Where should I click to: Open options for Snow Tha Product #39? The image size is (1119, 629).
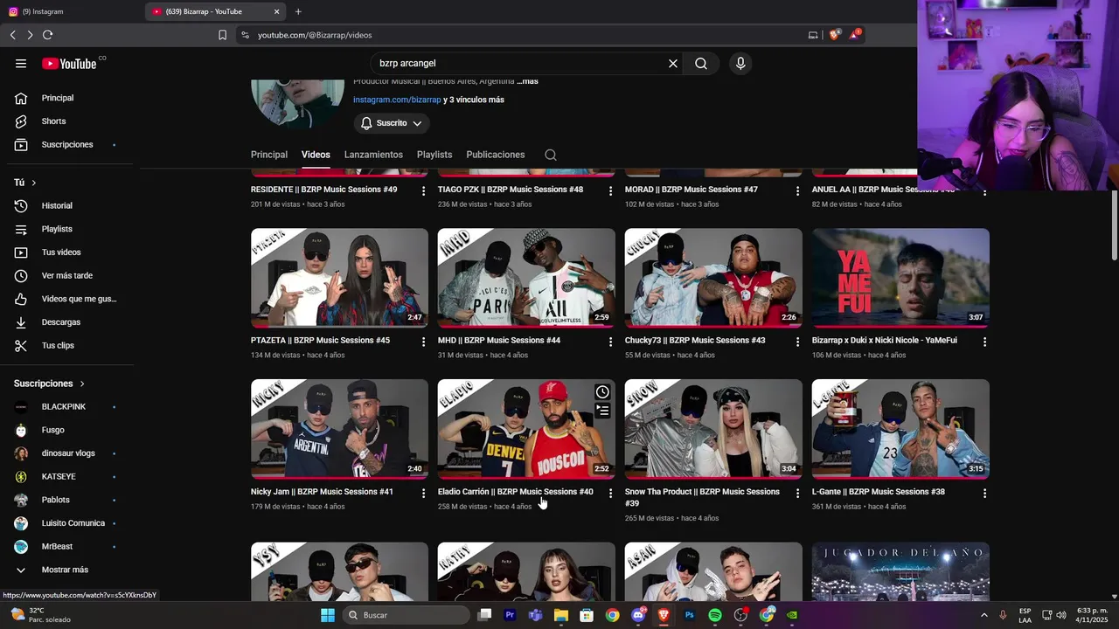coord(797,494)
